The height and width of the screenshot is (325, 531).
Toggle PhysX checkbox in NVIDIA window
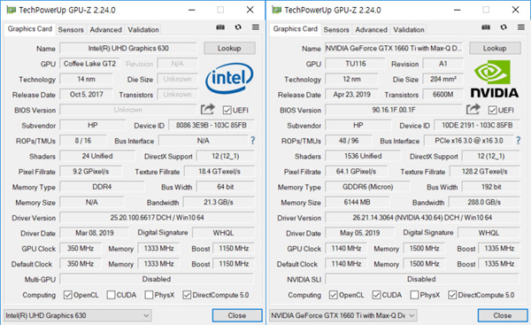pos(414,295)
